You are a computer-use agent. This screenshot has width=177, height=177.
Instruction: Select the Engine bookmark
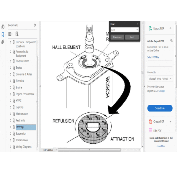point(19,88)
